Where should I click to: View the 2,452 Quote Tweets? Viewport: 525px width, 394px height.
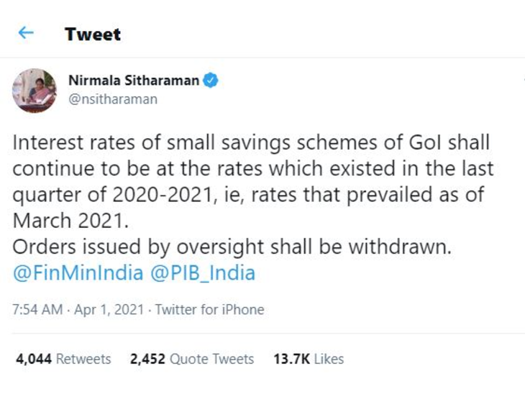point(192,359)
